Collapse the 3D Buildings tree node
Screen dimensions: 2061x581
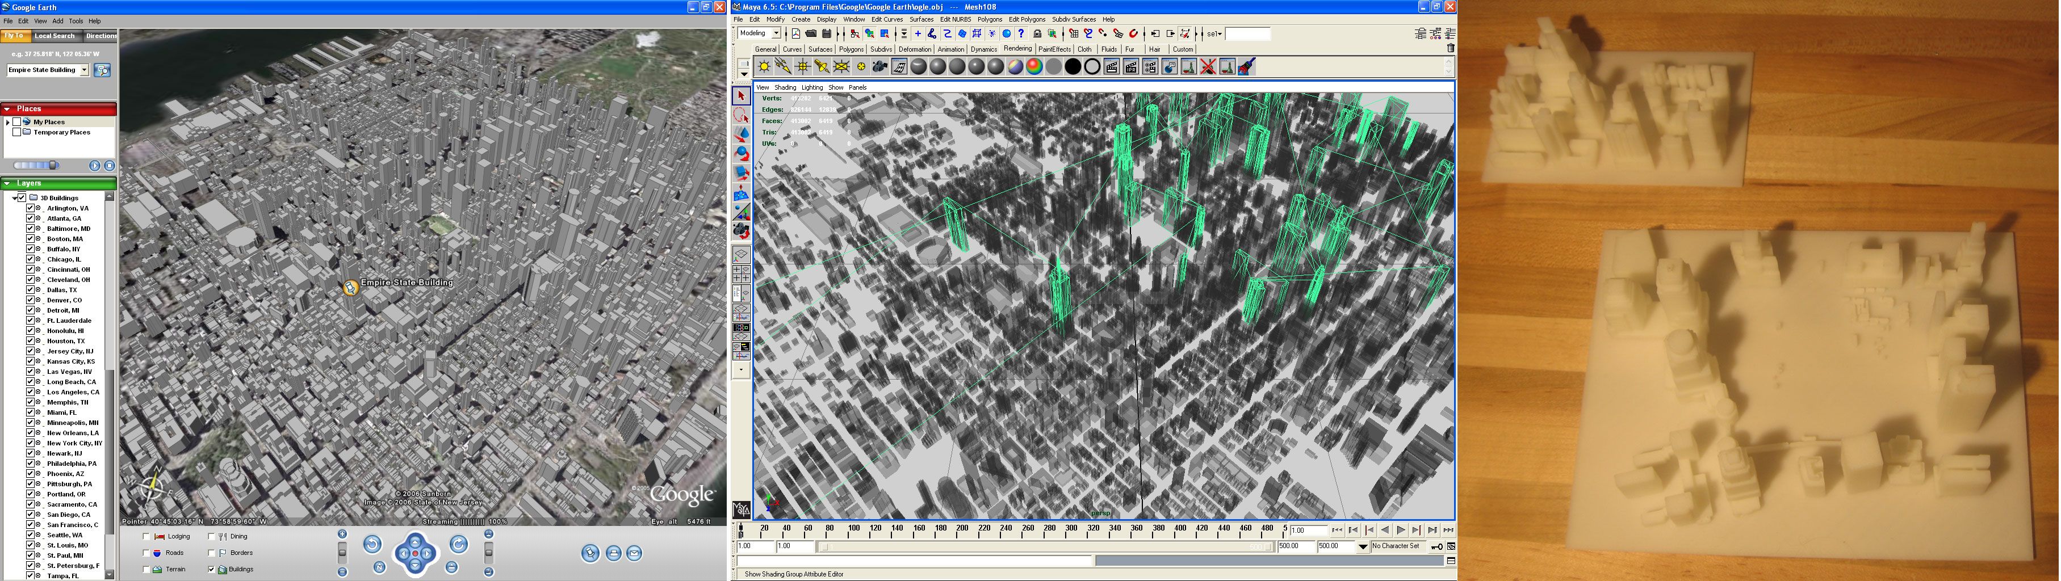pos(14,198)
